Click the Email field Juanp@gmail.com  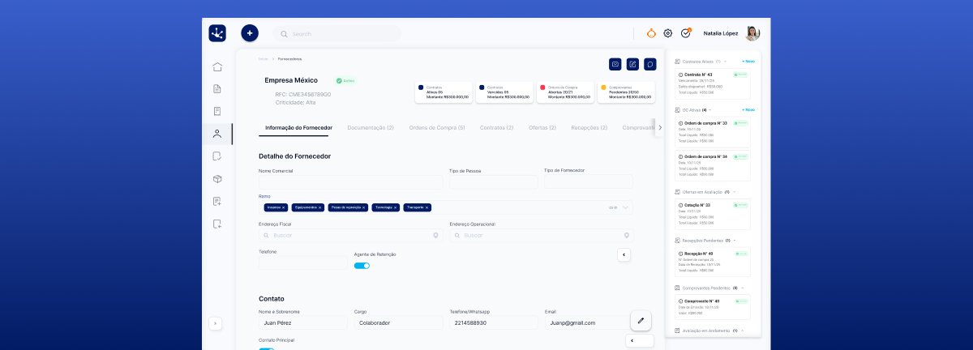point(589,322)
